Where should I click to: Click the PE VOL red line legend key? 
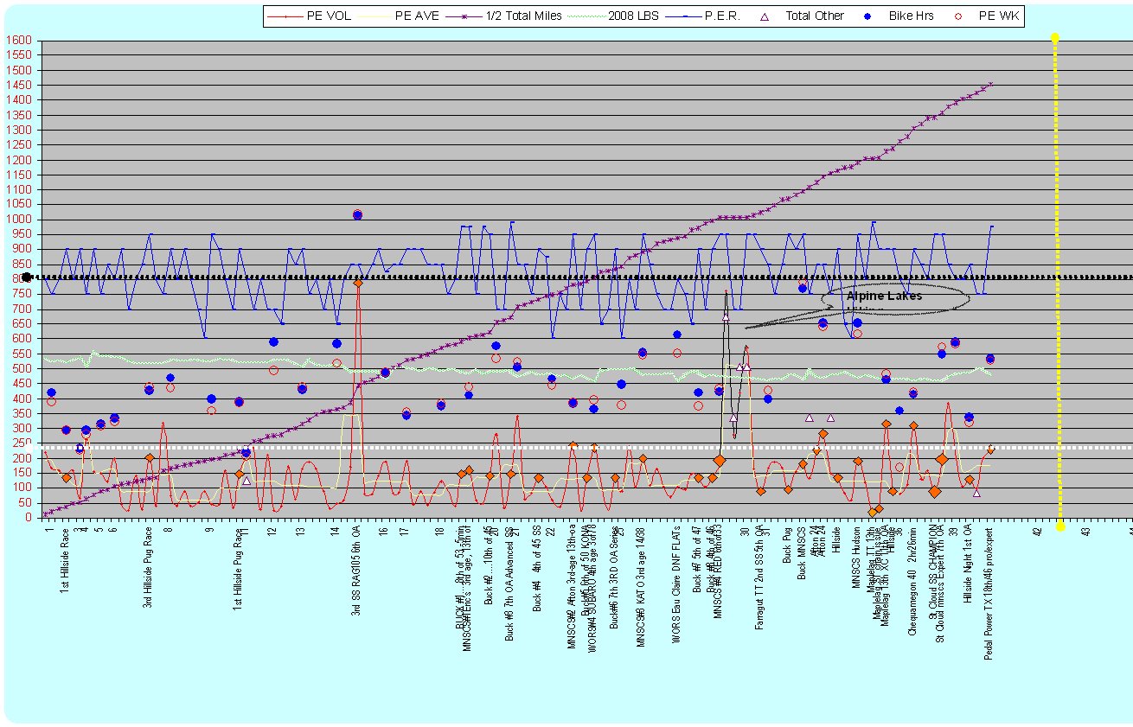click(x=284, y=16)
